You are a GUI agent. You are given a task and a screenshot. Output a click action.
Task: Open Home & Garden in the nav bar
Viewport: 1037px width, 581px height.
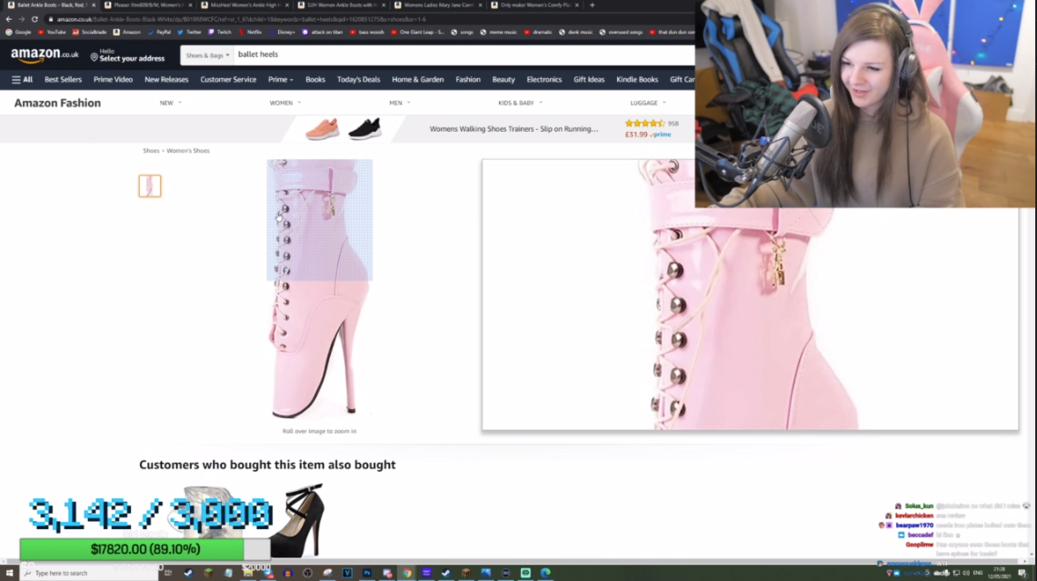click(418, 79)
